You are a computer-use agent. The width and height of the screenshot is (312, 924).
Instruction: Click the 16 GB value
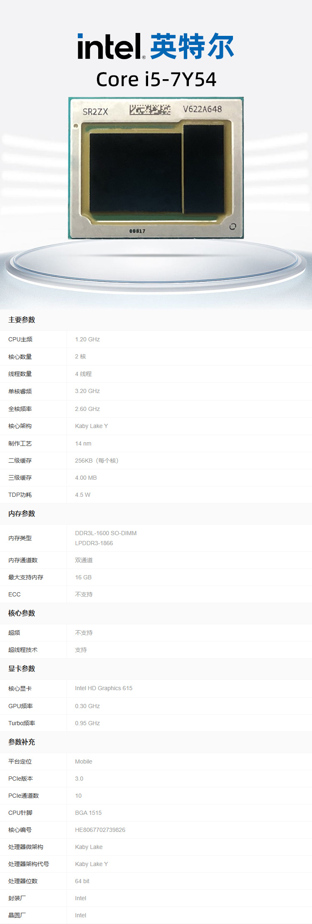[83, 577]
